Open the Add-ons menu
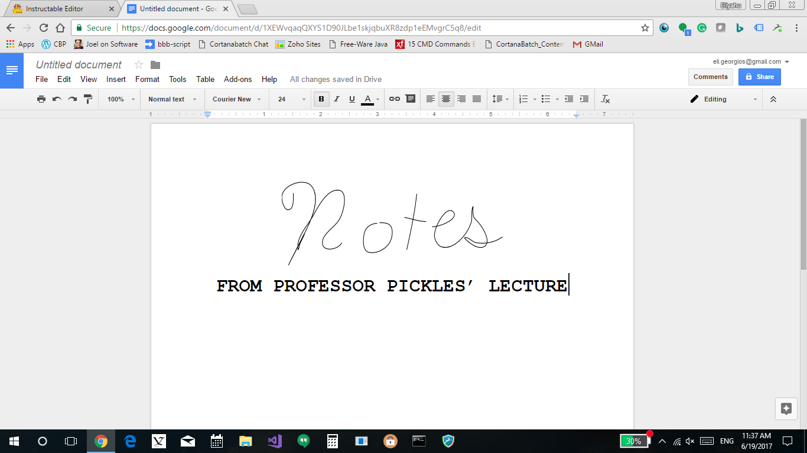 tap(237, 79)
